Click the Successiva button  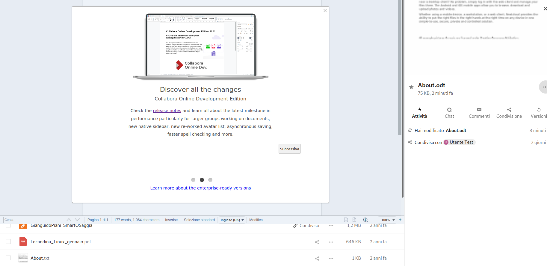289,149
